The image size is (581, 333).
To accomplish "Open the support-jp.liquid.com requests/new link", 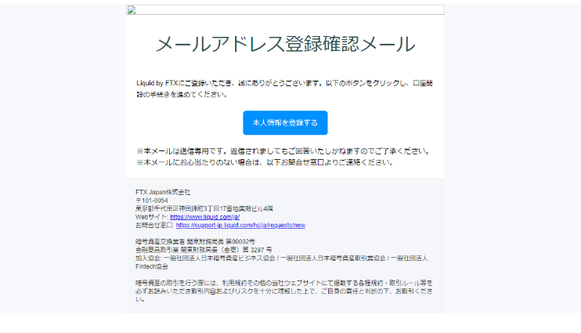I will coord(240,225).
